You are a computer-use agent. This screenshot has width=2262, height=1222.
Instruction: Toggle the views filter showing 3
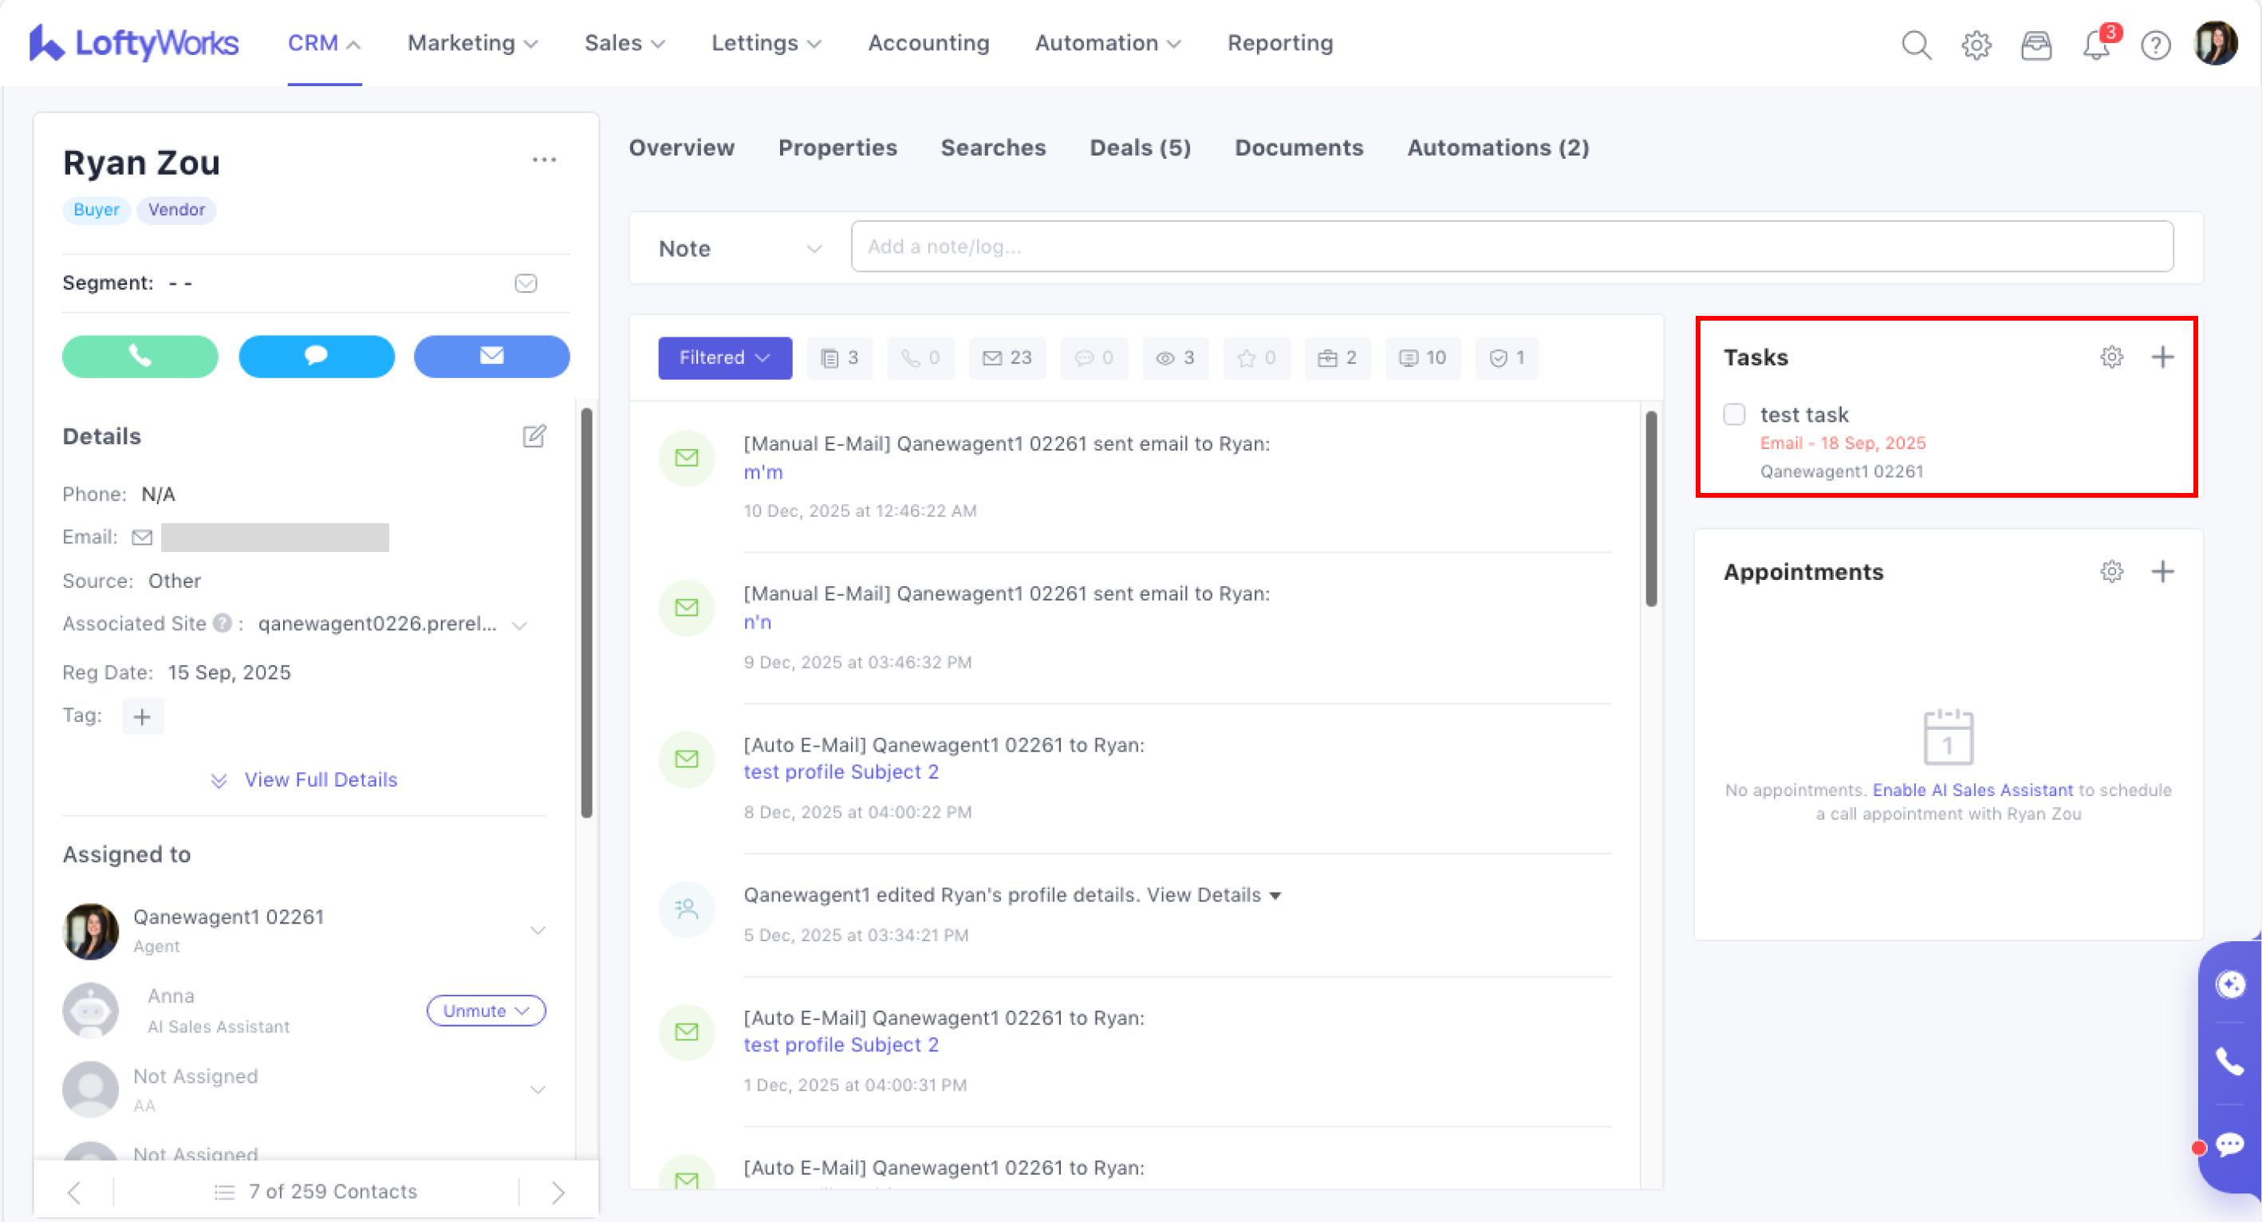(x=1175, y=358)
